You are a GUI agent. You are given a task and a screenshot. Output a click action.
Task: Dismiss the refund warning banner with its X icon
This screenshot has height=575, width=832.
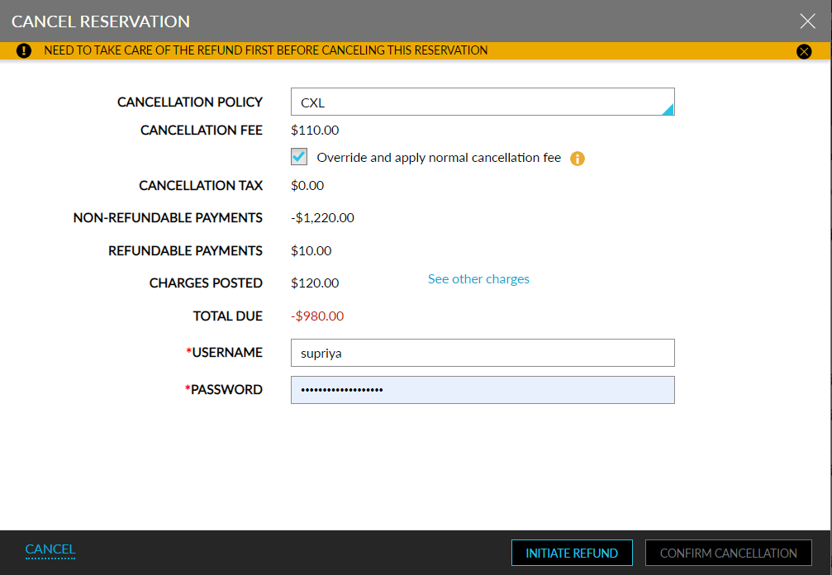(804, 51)
